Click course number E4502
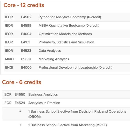 [26, 17]
